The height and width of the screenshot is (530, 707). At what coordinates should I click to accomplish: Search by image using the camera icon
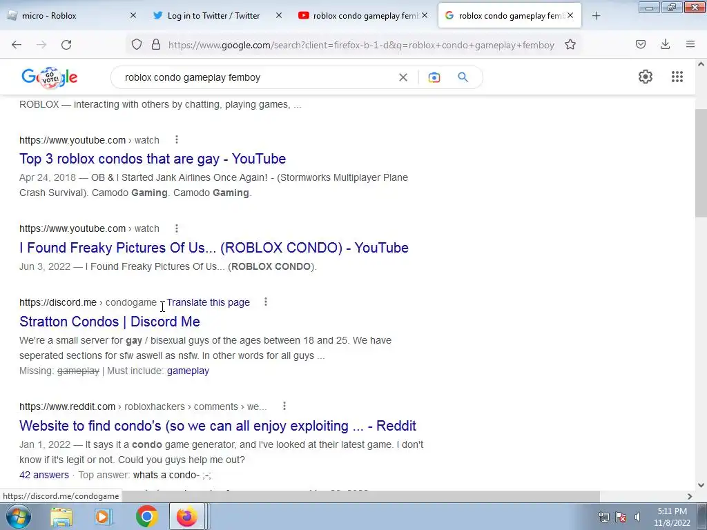coord(434,77)
